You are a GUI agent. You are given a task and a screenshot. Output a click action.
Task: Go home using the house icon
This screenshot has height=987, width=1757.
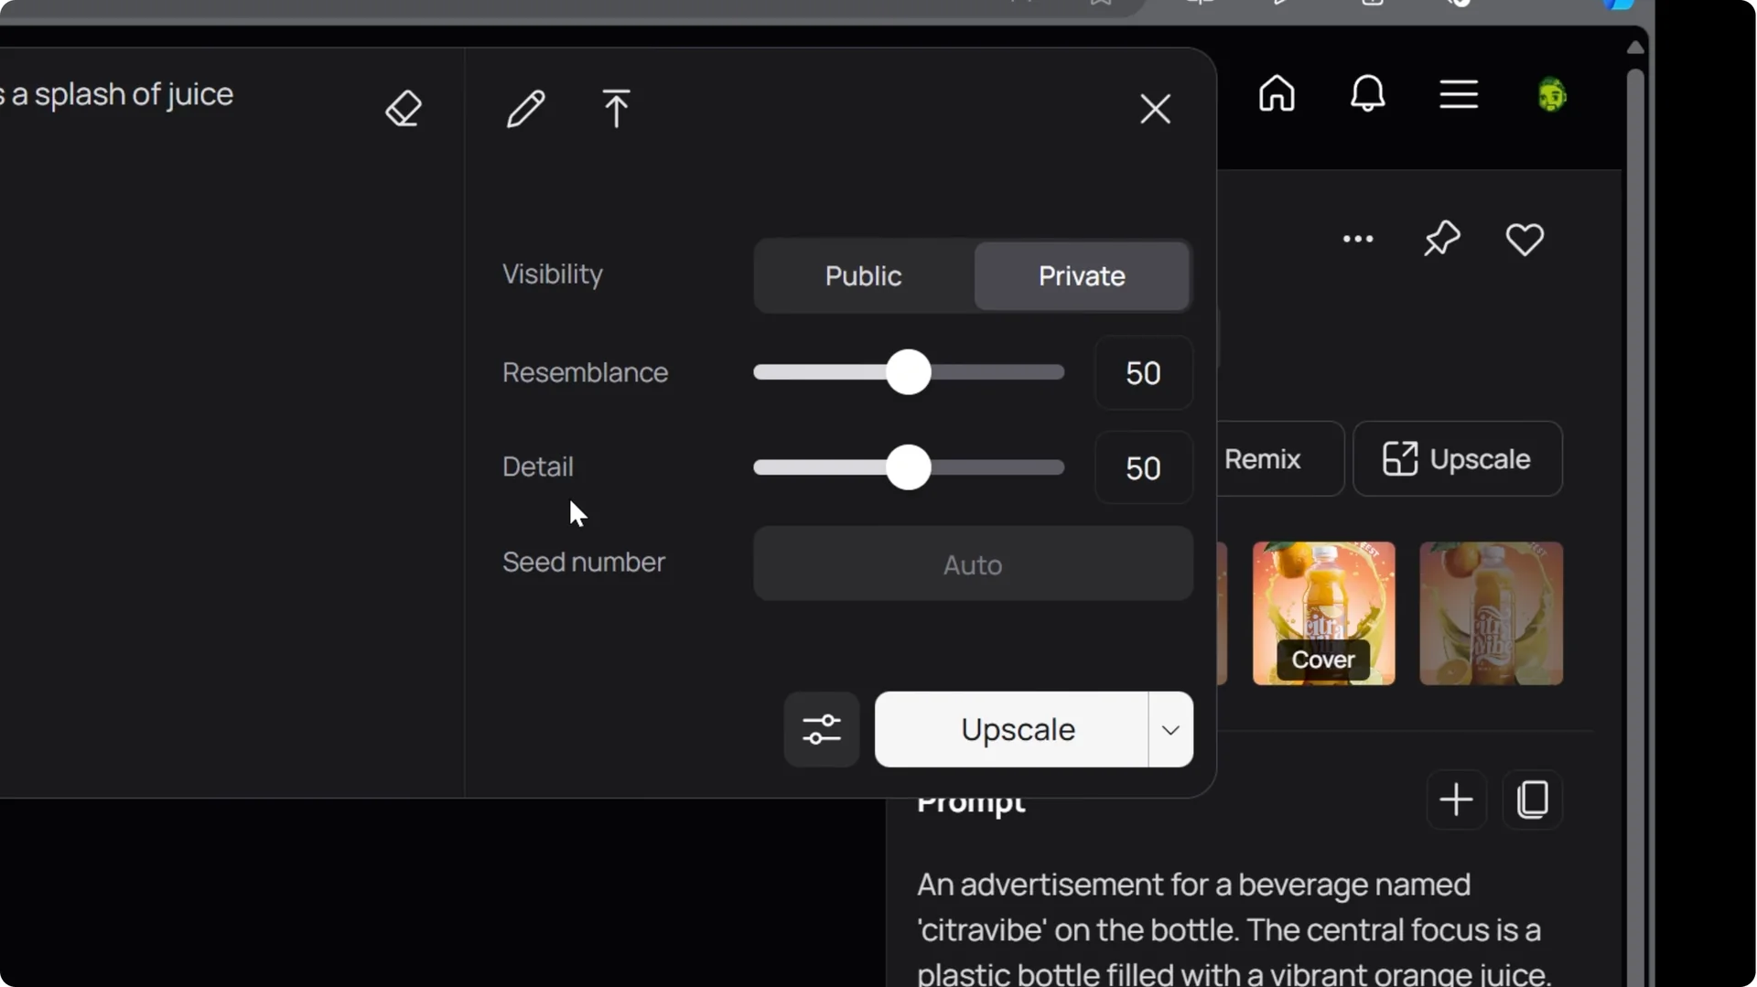pos(1277,94)
